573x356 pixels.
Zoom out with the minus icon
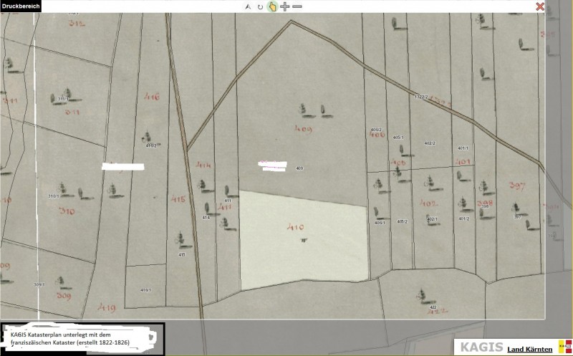click(x=297, y=6)
